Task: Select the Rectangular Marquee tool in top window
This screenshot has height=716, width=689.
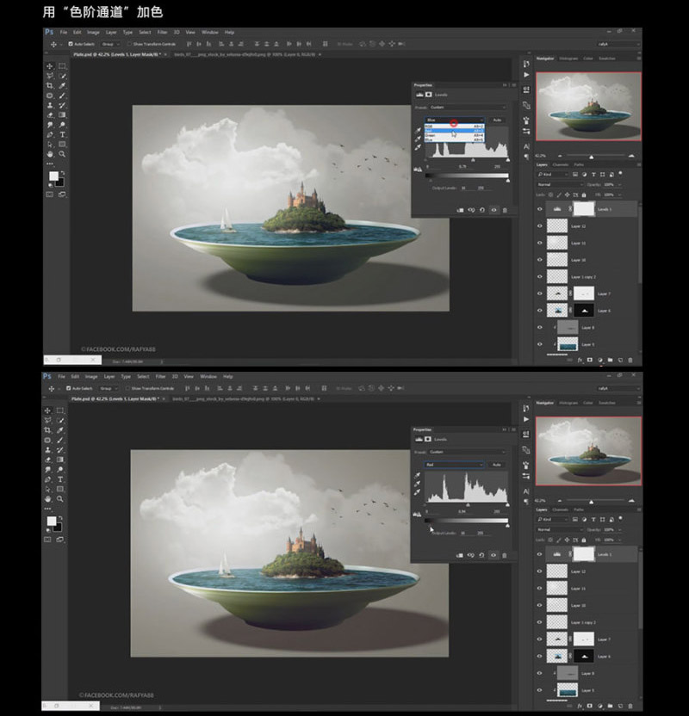Action: [62, 66]
